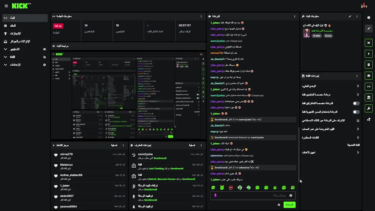Click the send message input field
The image size is (375, 211).
253,195
